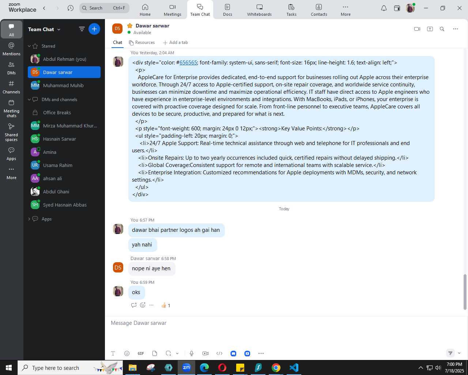Open Shared spaces in the sidebar
The width and height of the screenshot is (468, 375).
tap(11, 132)
